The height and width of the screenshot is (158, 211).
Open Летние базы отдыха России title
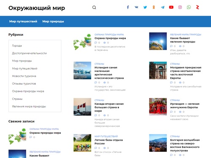pyautogui.click(x=108, y=142)
